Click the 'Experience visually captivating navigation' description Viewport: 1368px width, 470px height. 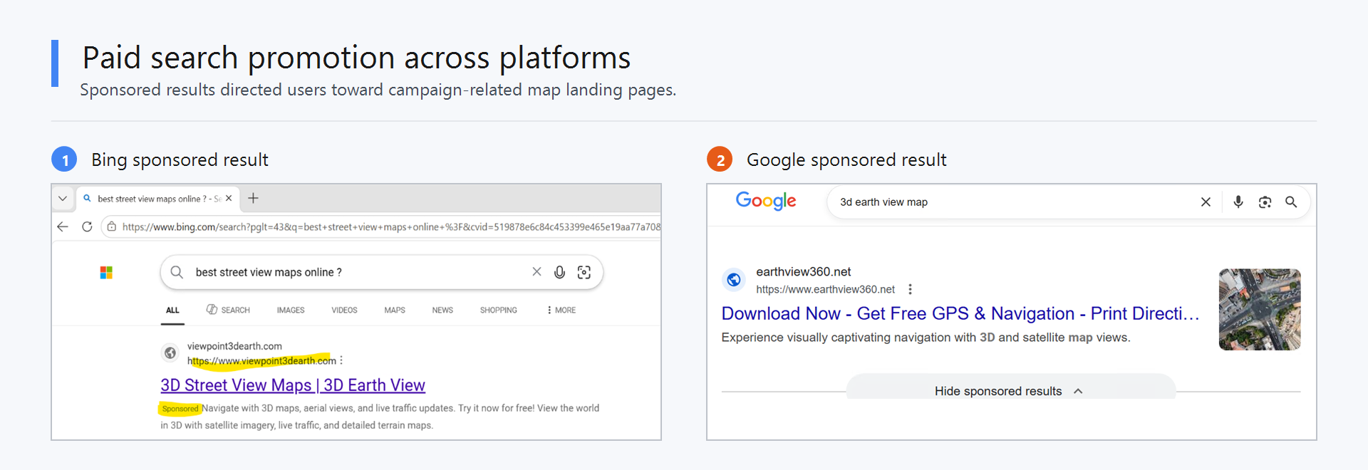pos(926,338)
